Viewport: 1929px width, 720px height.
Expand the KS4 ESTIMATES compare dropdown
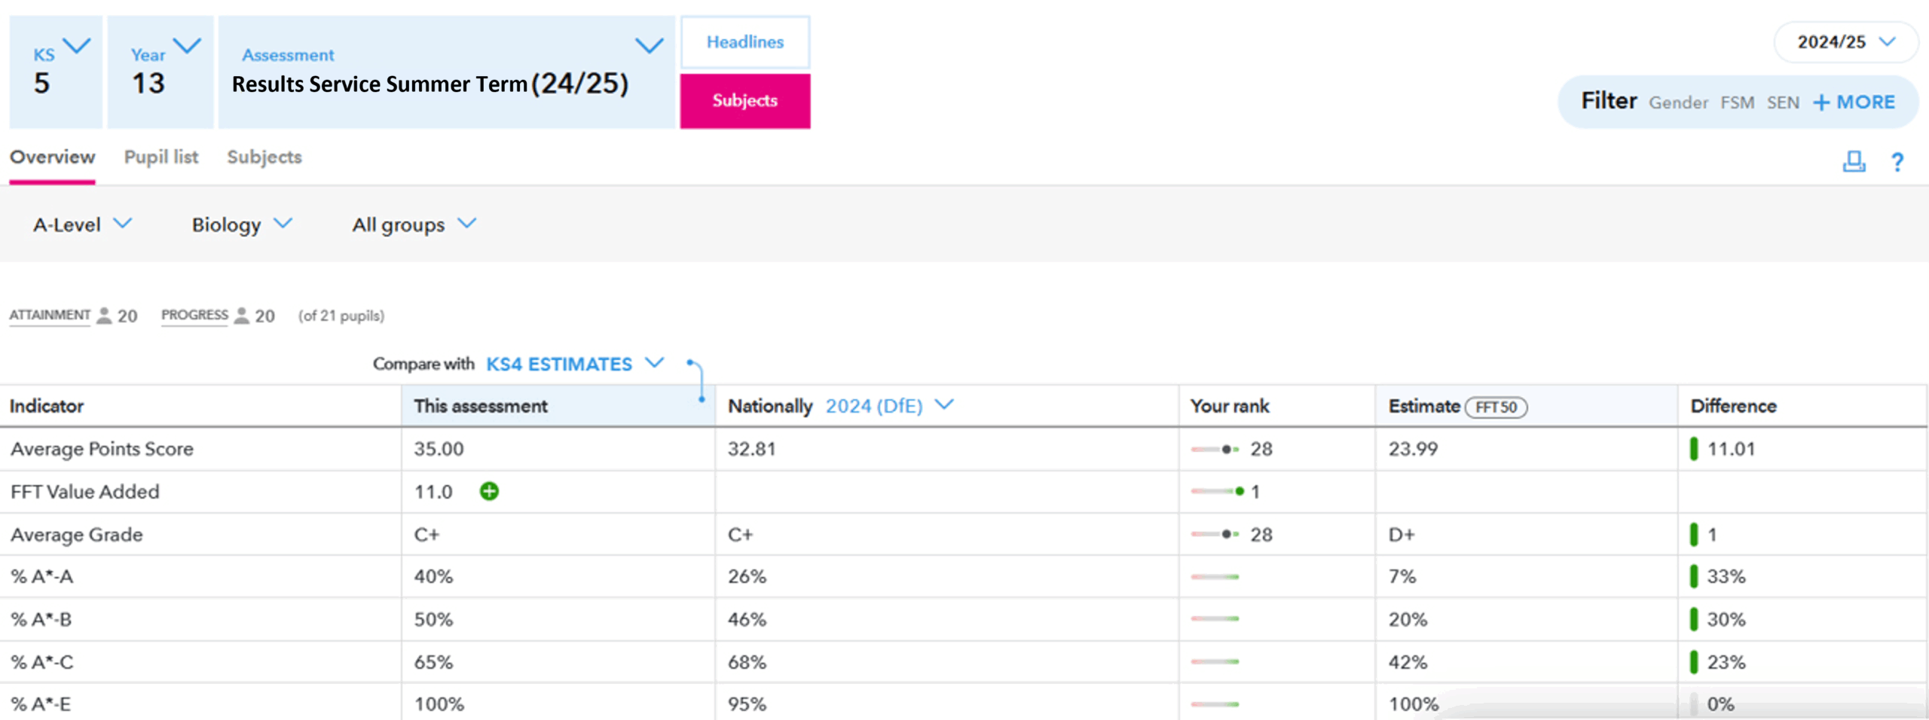coord(574,364)
